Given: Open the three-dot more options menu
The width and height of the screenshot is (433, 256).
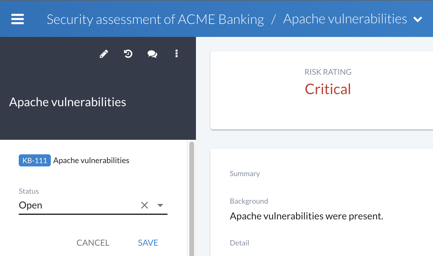Looking at the screenshot, I should pyautogui.click(x=177, y=54).
